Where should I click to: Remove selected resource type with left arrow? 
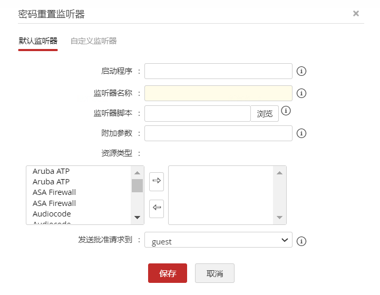(157, 208)
